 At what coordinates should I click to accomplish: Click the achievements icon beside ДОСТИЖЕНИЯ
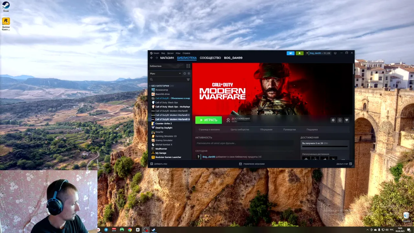[x=228, y=120]
